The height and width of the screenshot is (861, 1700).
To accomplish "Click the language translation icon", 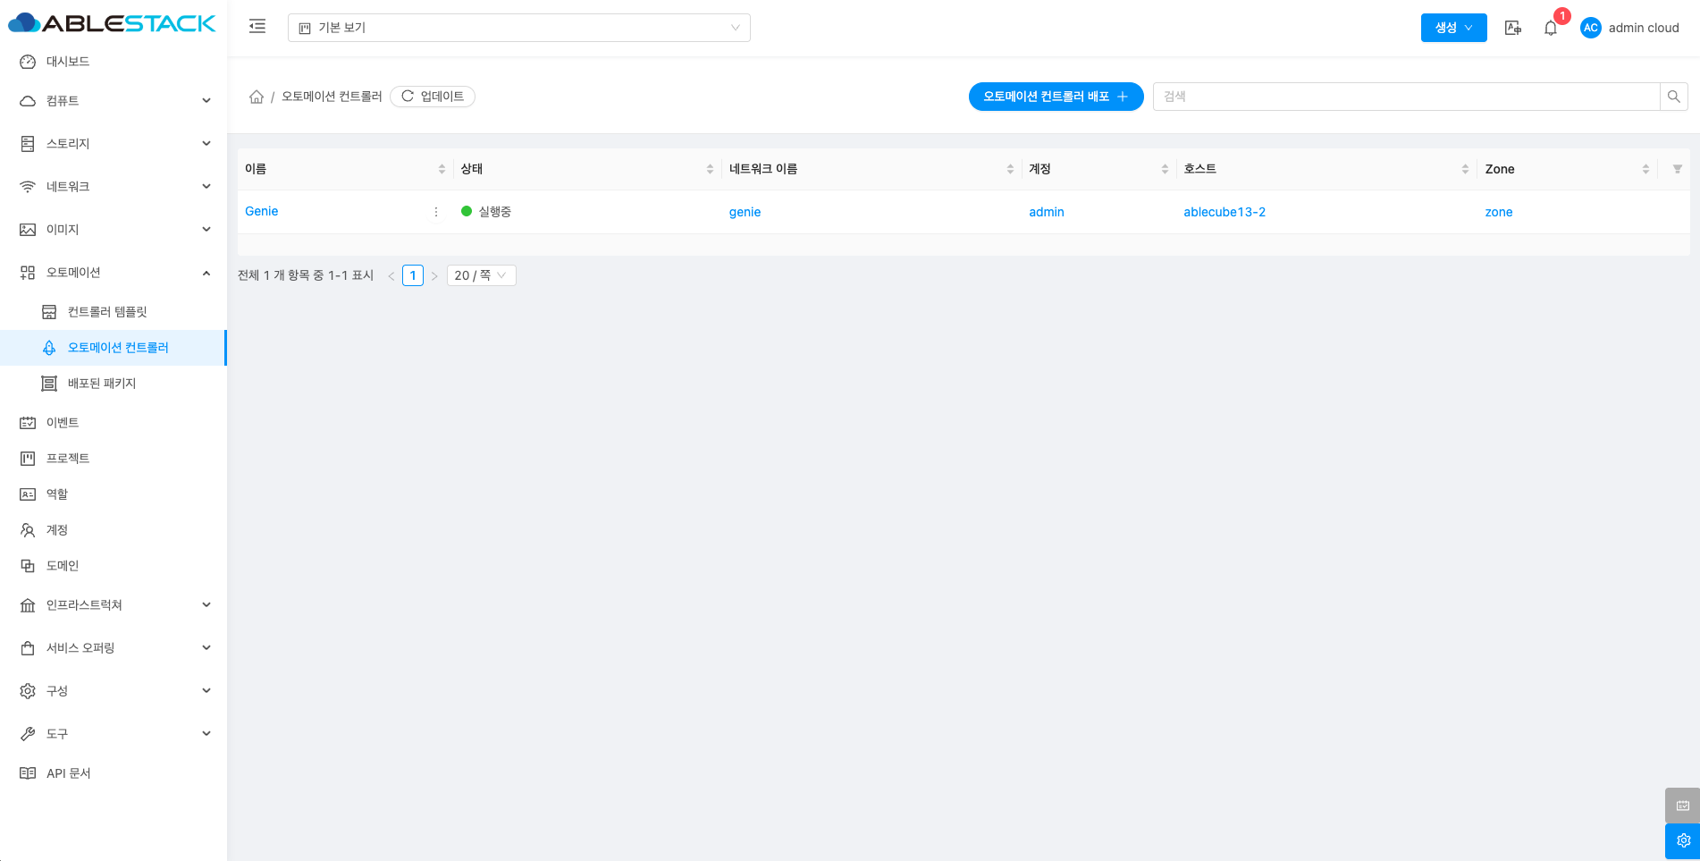I will pos(1512,28).
